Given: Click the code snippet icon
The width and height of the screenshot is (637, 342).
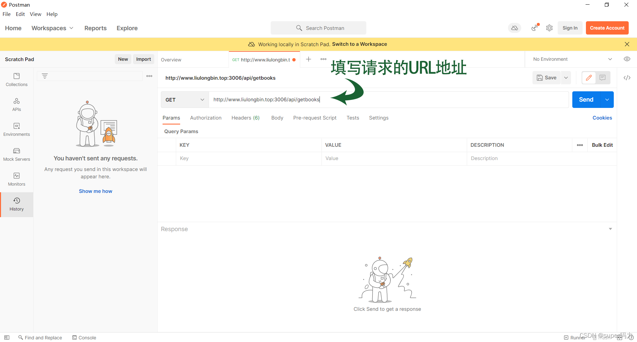Looking at the screenshot, I should click(x=627, y=78).
